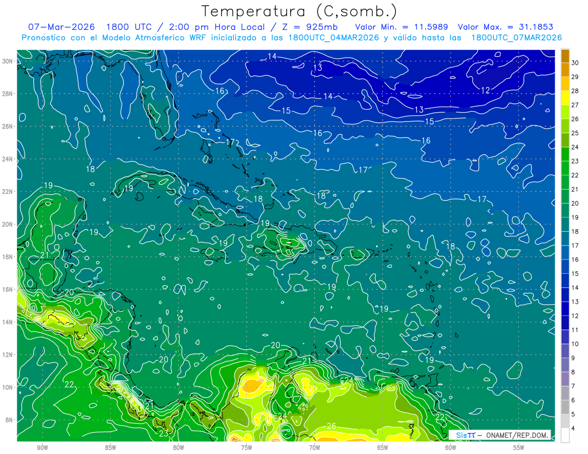Click the "85W" longitude label
This screenshot has width=588, height=454.
click(x=111, y=448)
